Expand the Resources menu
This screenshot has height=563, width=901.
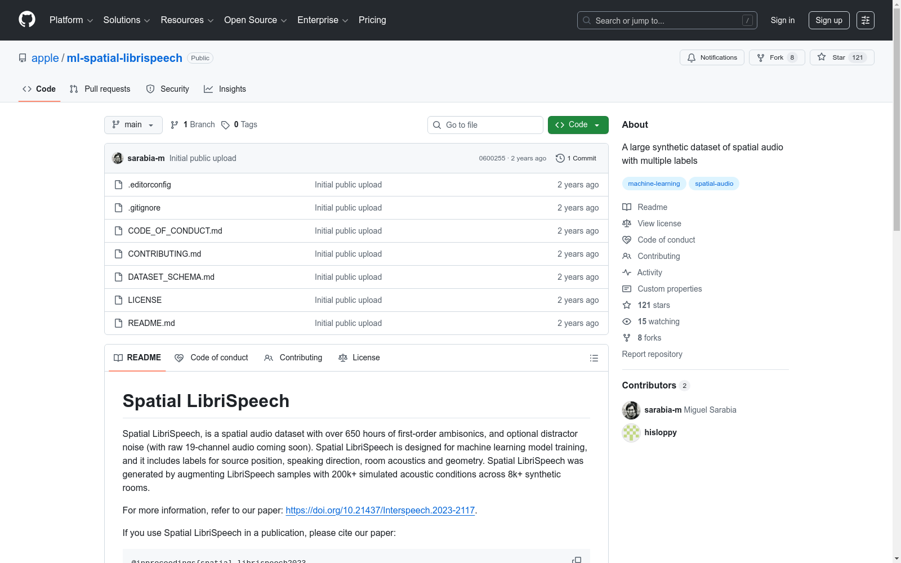click(x=187, y=20)
